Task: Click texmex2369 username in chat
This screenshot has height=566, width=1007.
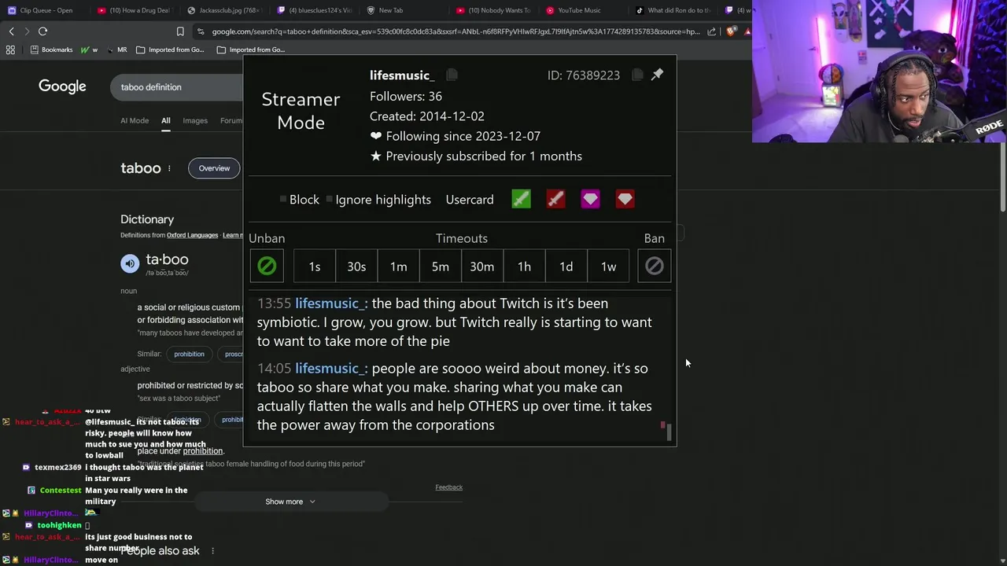Action: [x=58, y=468]
